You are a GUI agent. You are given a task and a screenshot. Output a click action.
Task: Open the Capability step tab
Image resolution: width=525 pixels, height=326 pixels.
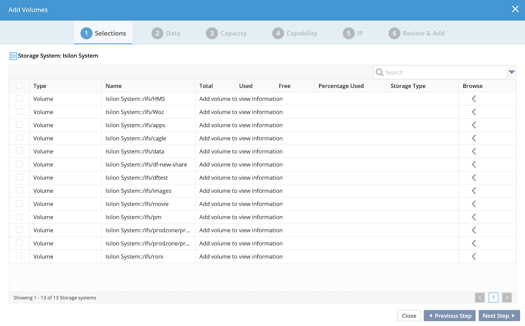pyautogui.click(x=295, y=33)
